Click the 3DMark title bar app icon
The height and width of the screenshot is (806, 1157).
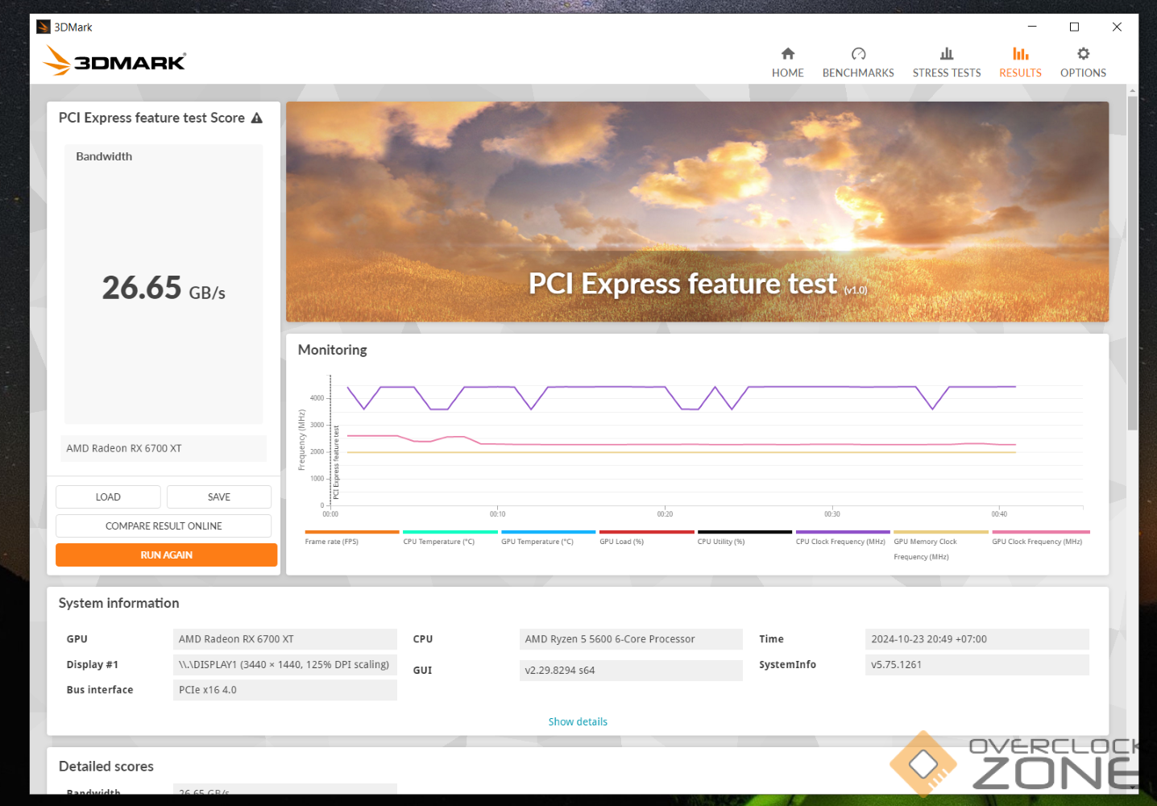pyautogui.click(x=44, y=27)
